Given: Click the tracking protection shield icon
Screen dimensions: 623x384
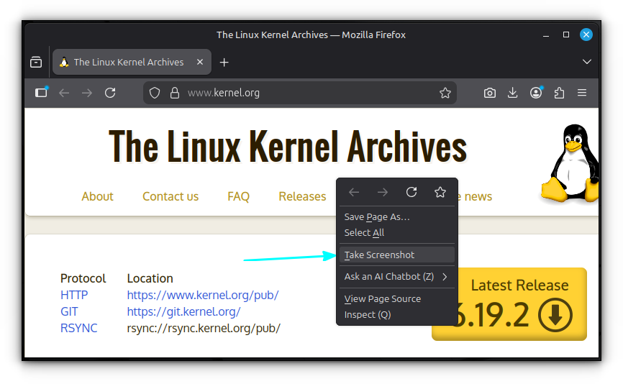Looking at the screenshot, I should point(155,93).
